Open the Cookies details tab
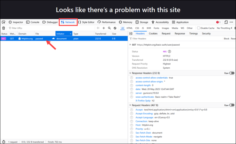The height and width of the screenshot is (144, 236). coord(153,34)
